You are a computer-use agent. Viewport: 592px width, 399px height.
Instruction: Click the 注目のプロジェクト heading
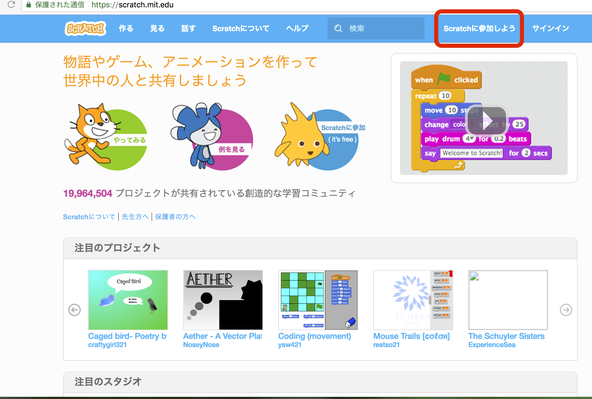[117, 248]
